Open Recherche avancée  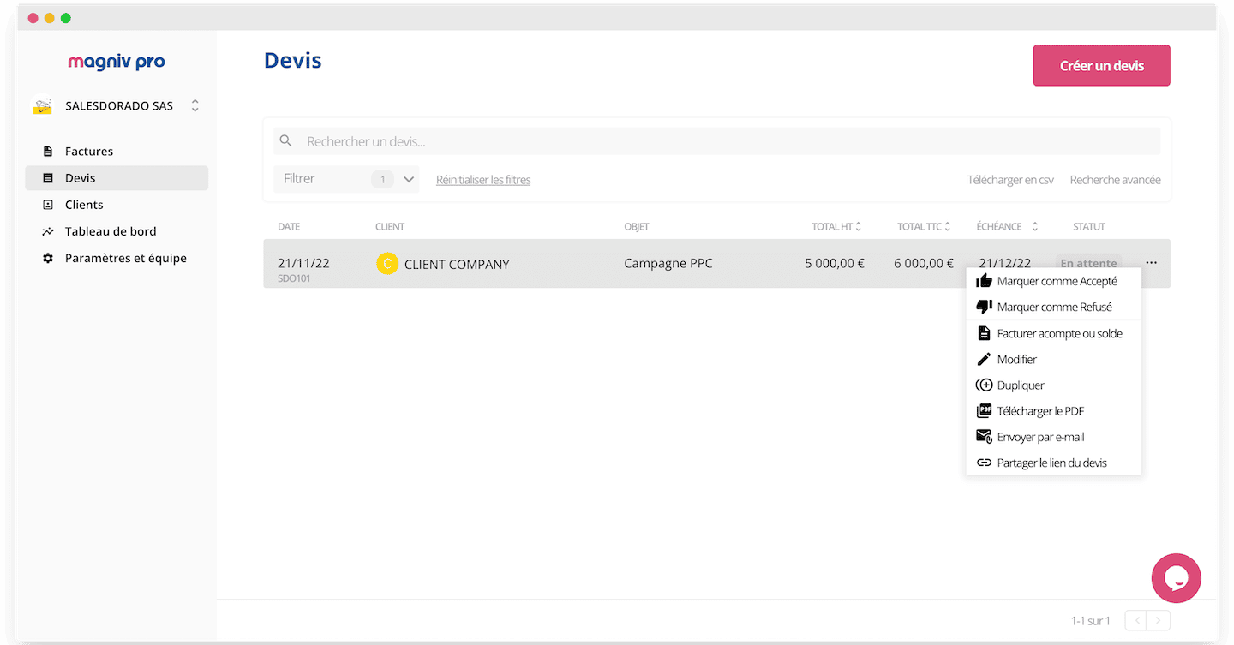coord(1116,180)
